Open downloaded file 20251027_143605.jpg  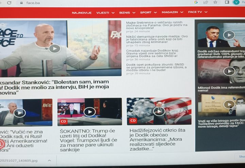pyautogui.click(x=19, y=161)
